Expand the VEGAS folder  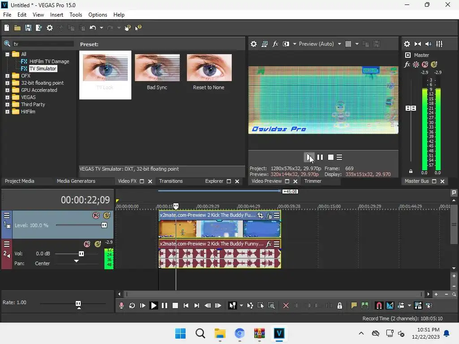tap(7, 97)
